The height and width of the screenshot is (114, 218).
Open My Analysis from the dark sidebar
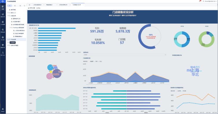click(3, 15)
